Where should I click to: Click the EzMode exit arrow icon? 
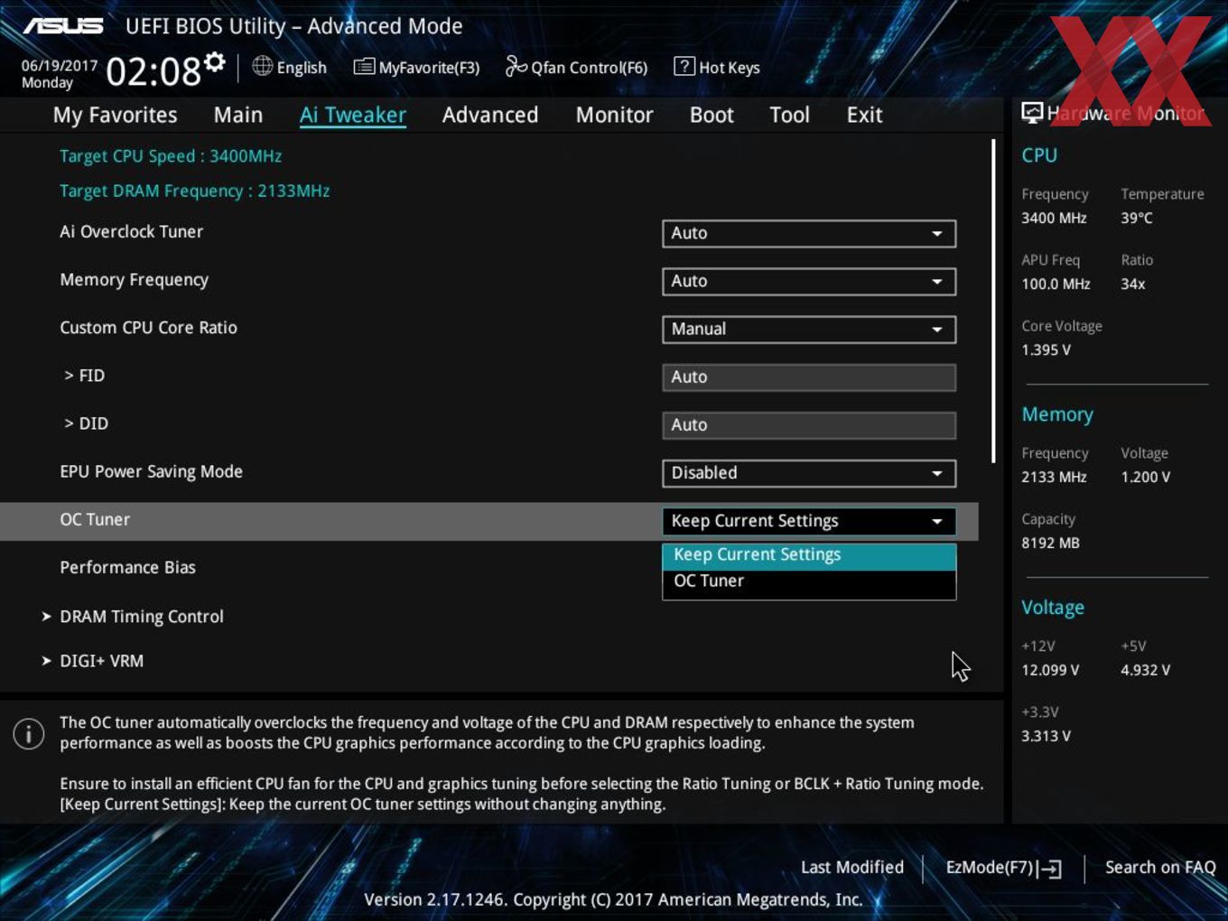(x=1050, y=869)
